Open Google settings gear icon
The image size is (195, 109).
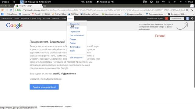192,18
